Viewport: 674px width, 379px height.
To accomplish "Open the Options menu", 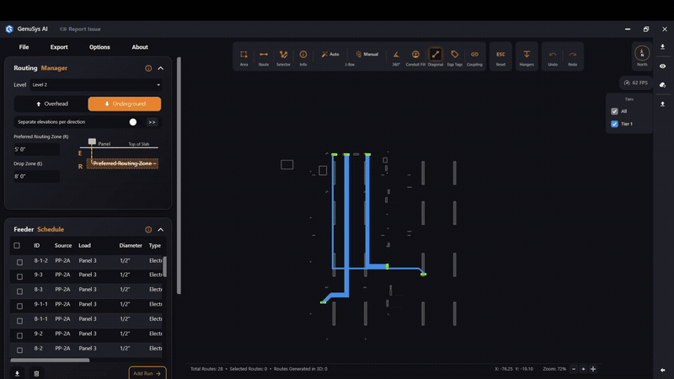I will click(x=99, y=47).
